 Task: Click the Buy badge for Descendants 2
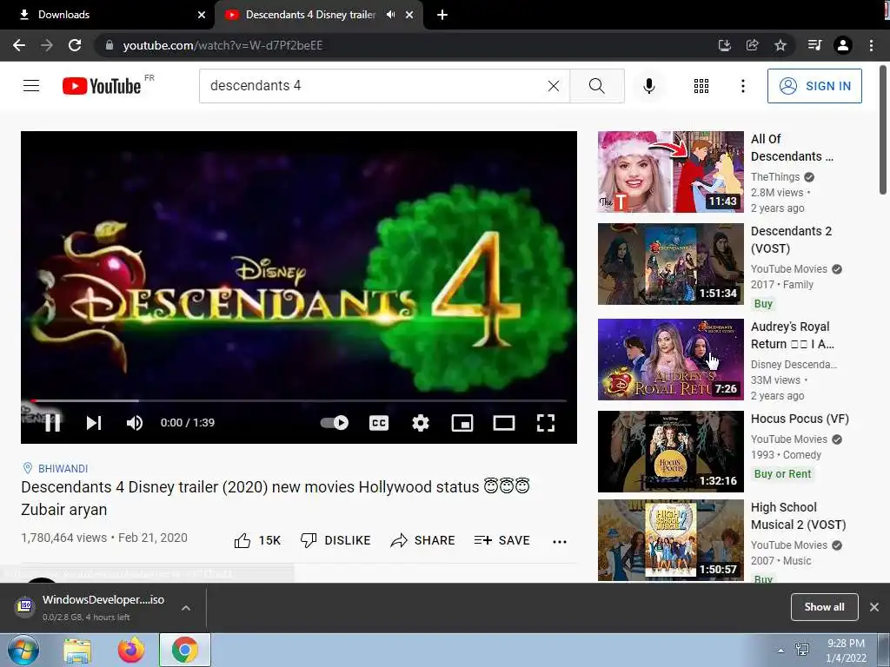pos(763,303)
